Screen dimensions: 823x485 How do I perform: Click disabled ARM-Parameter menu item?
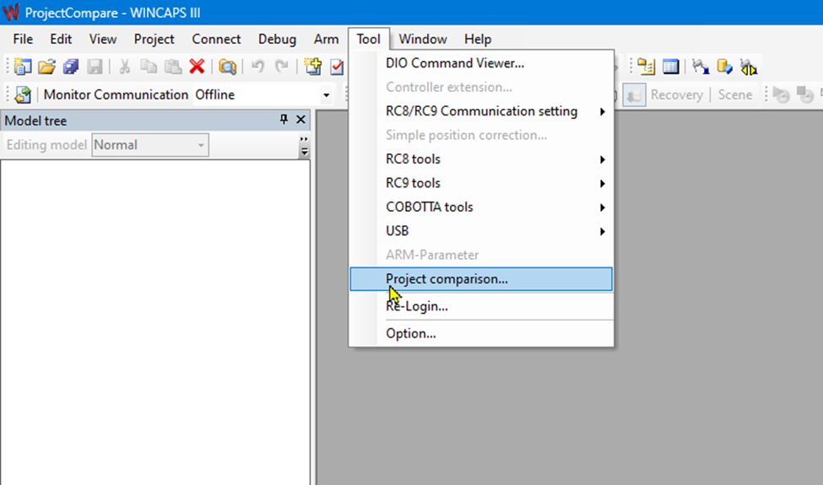click(481, 256)
